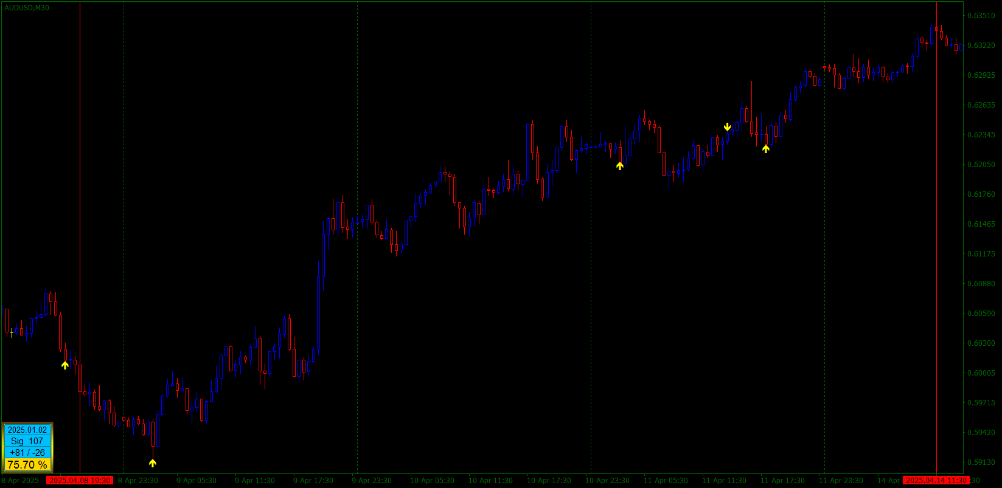Click the 0.61760 price level label
Screen dimensions: 1002x488
[981, 194]
